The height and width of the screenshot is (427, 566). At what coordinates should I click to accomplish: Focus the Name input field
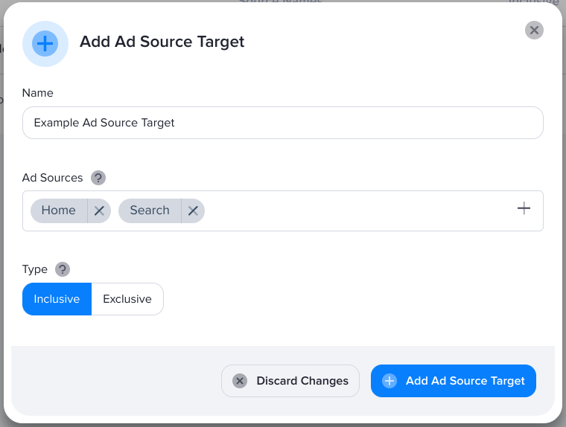click(283, 123)
